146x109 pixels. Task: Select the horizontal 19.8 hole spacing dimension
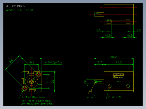coord(31,62)
